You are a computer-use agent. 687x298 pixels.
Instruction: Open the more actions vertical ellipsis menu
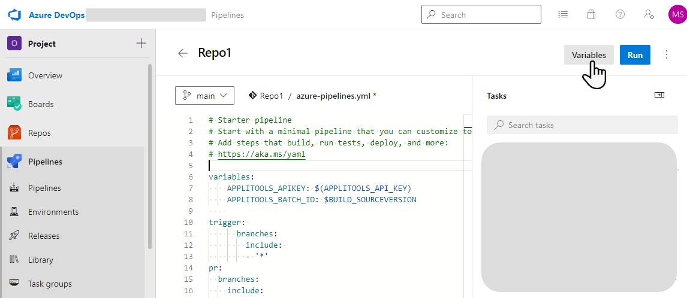(667, 54)
